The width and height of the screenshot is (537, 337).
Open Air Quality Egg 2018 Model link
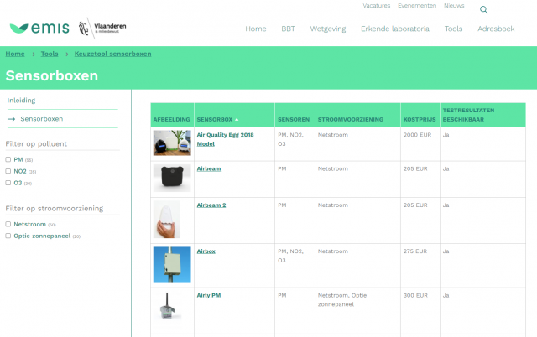(x=225, y=139)
